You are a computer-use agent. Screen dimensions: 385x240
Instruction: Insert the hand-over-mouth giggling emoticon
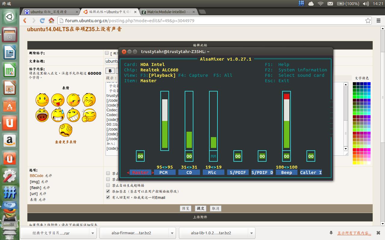coord(89,100)
